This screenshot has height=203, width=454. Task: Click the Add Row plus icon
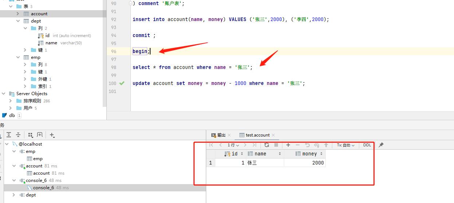(x=288, y=145)
